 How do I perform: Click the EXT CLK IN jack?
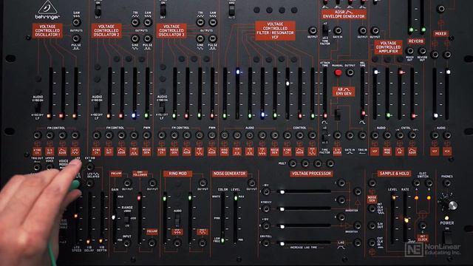pyautogui.click(x=372, y=242)
